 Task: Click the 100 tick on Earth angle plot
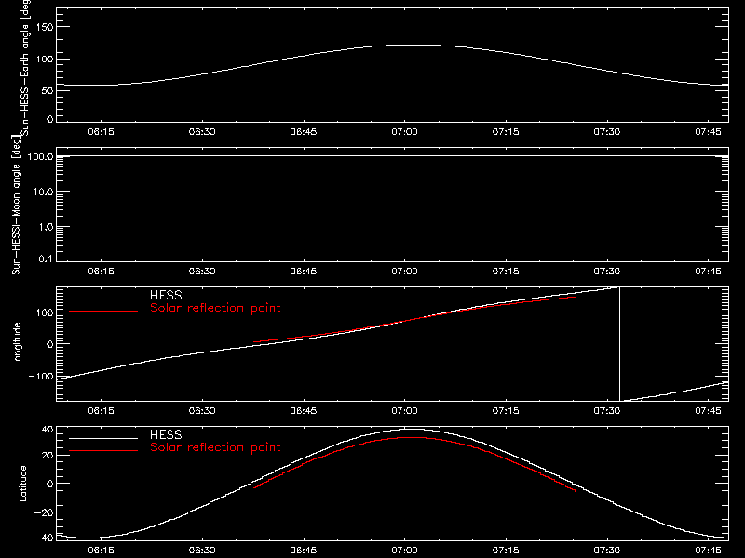tap(45, 60)
